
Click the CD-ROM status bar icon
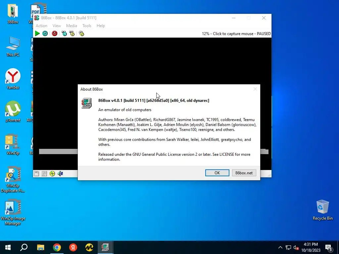click(x=52, y=174)
